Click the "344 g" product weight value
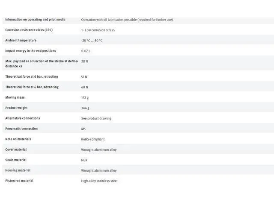 85,108
